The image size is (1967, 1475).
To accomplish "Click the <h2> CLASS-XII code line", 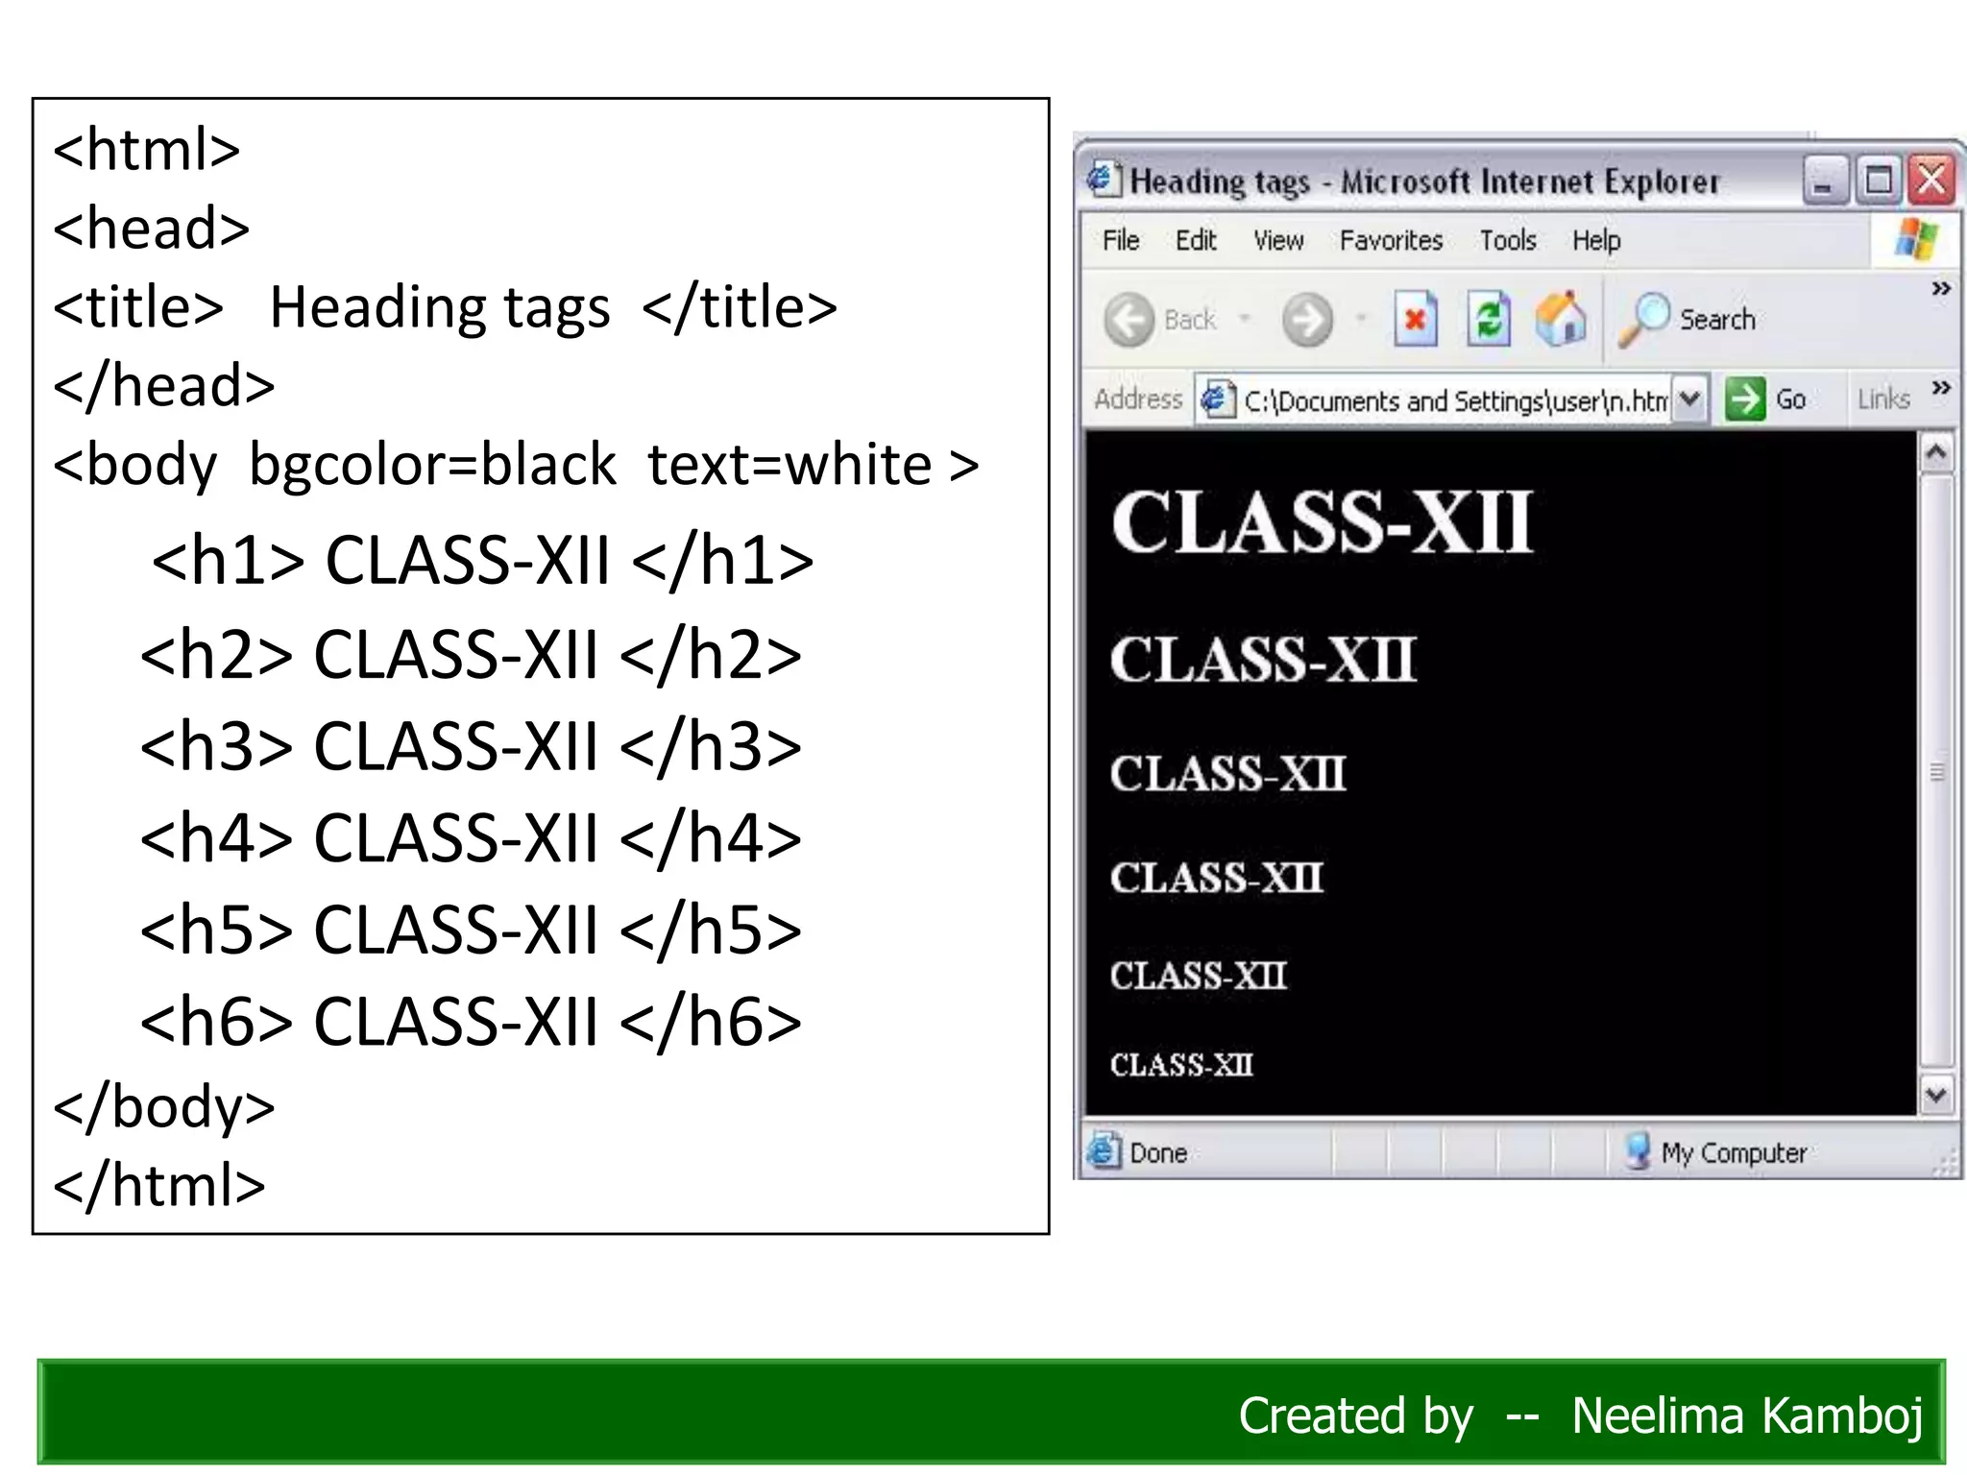I will pos(471,655).
